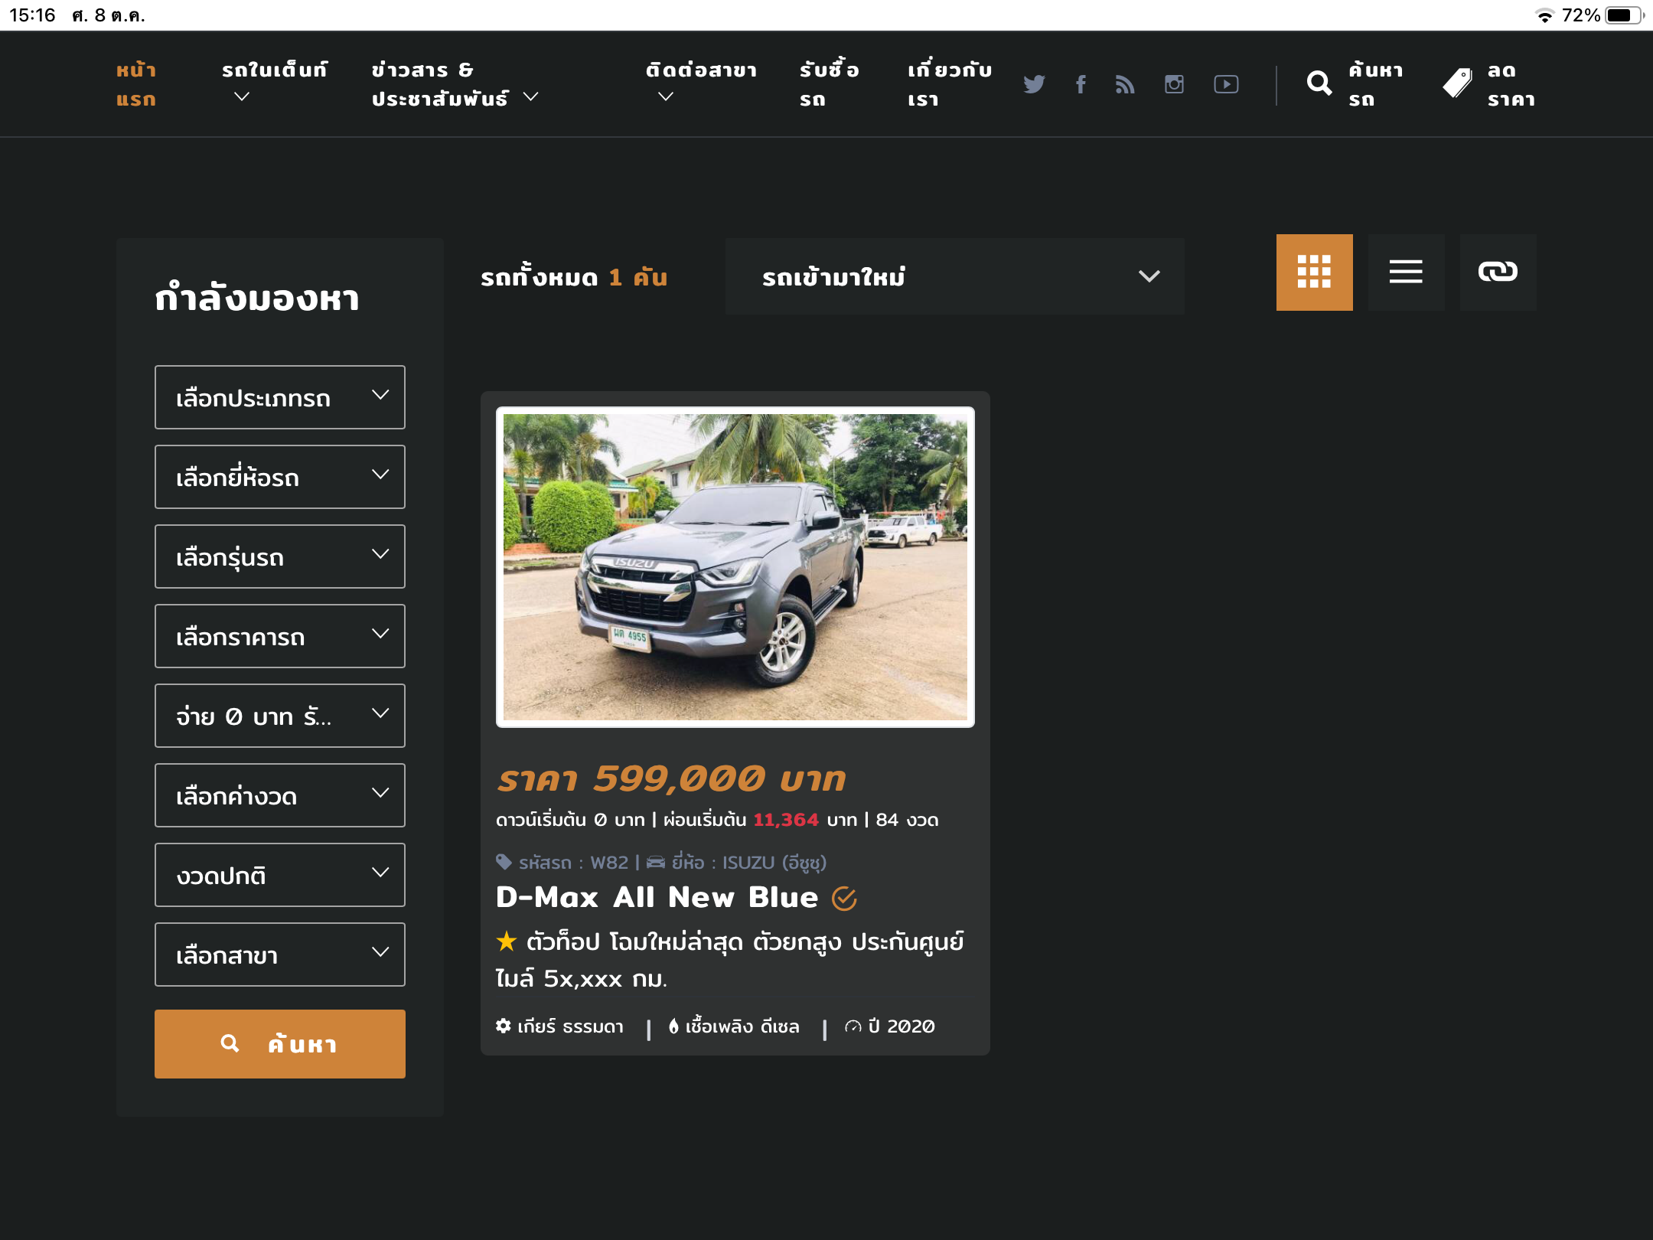Open the D-Max All New Blue link
The image size is (1653, 1240).
click(x=657, y=897)
